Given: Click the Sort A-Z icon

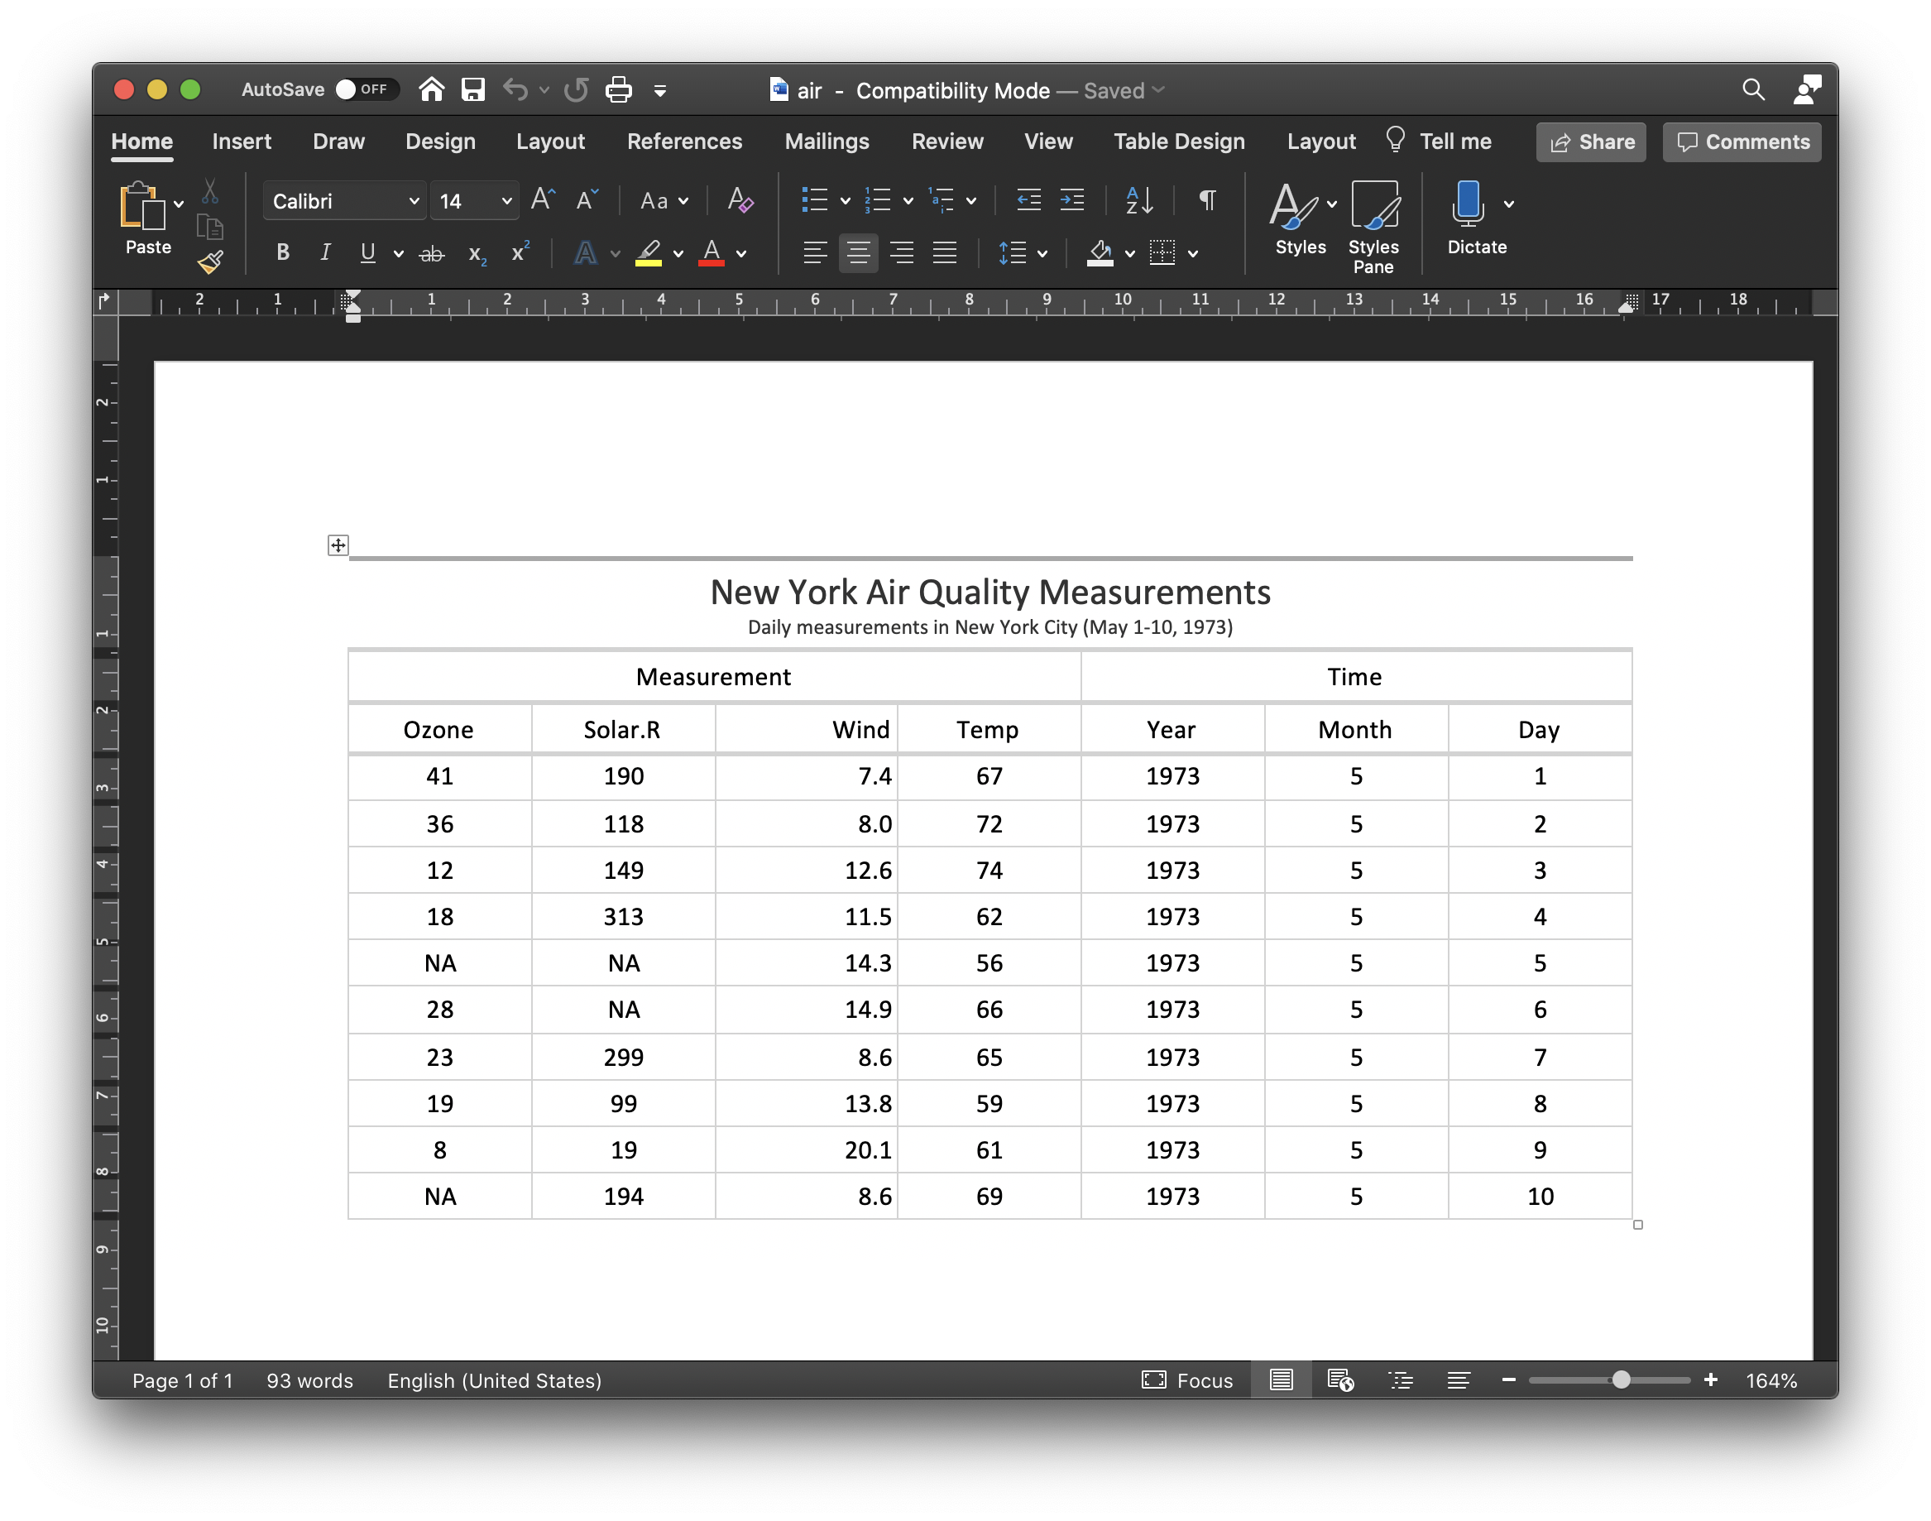Looking at the screenshot, I should tap(1137, 200).
